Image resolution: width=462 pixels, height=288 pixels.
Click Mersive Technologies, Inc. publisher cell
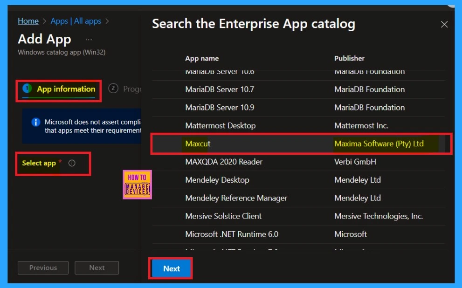[x=379, y=216]
